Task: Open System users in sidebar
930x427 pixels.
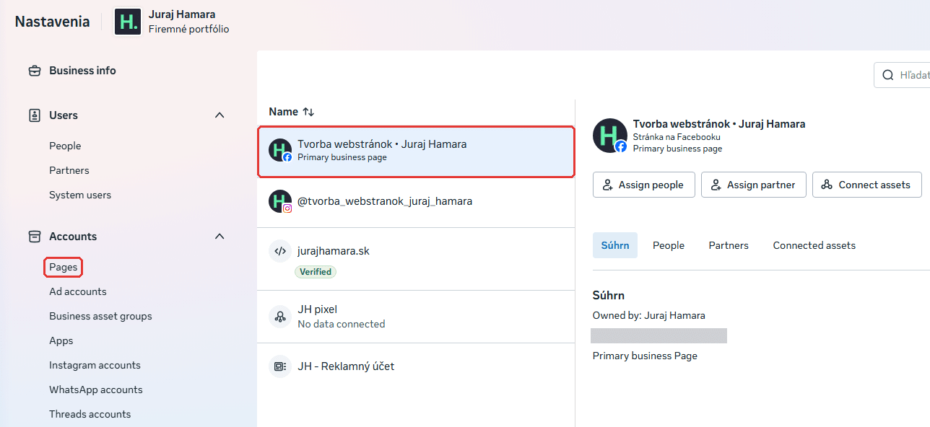Action: [x=80, y=195]
